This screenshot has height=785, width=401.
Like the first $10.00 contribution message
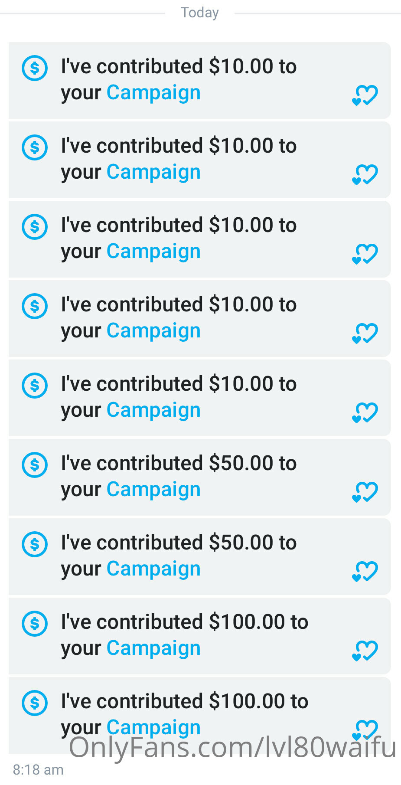point(365,95)
